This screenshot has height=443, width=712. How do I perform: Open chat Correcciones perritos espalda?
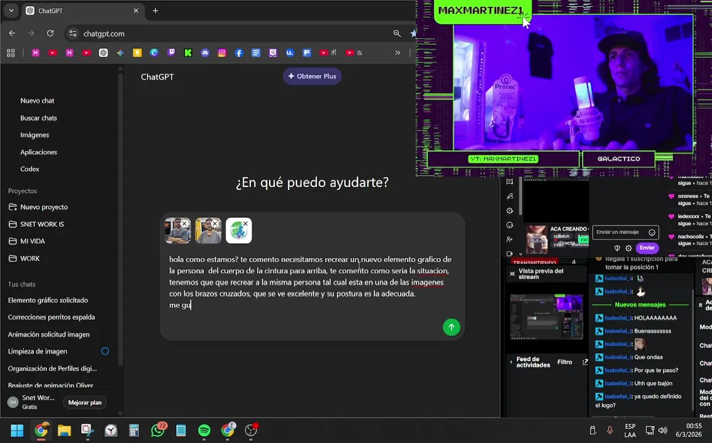[x=51, y=317]
